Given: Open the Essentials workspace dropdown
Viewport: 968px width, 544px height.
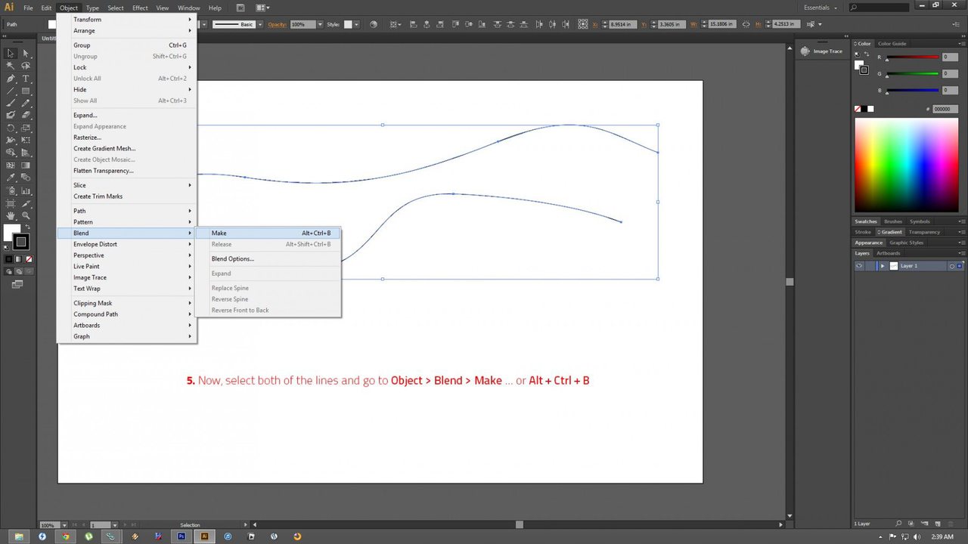Looking at the screenshot, I should pyautogui.click(x=819, y=8).
